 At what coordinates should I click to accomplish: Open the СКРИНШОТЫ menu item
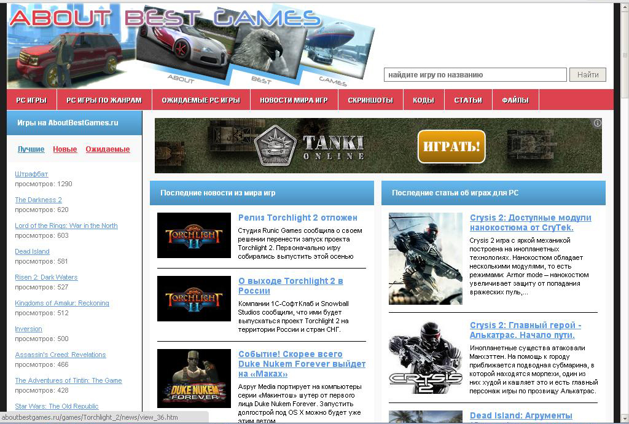click(x=370, y=100)
